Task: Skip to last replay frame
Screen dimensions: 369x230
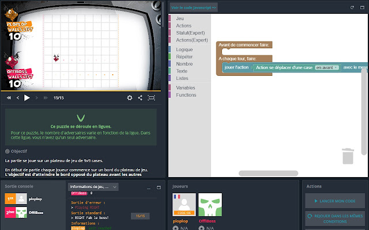Action: tap(46, 98)
